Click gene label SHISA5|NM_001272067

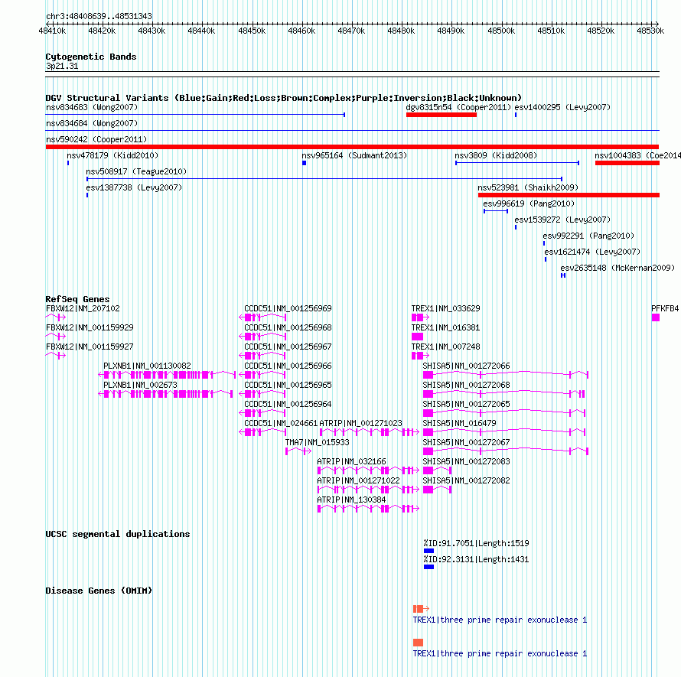pyautogui.click(x=466, y=442)
